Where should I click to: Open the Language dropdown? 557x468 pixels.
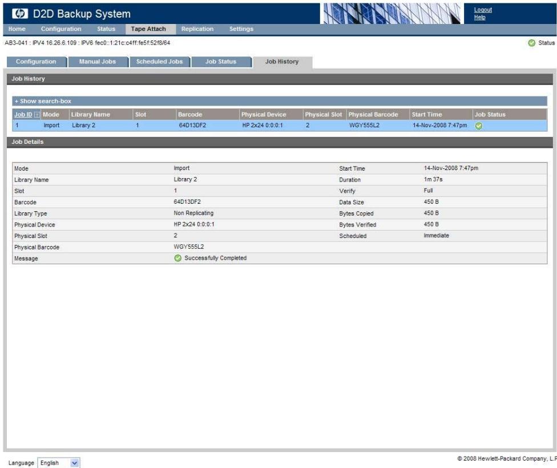59,463
